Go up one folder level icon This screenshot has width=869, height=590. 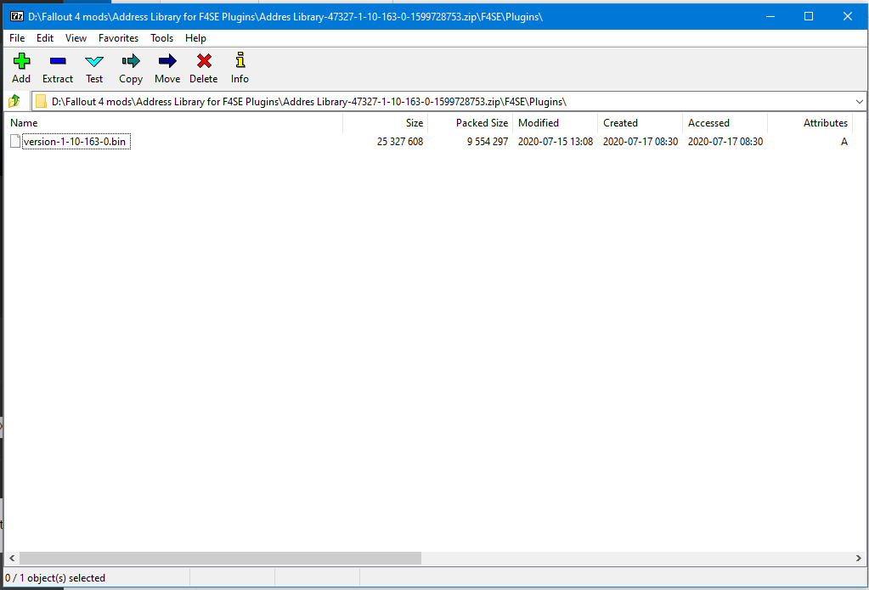tap(14, 102)
